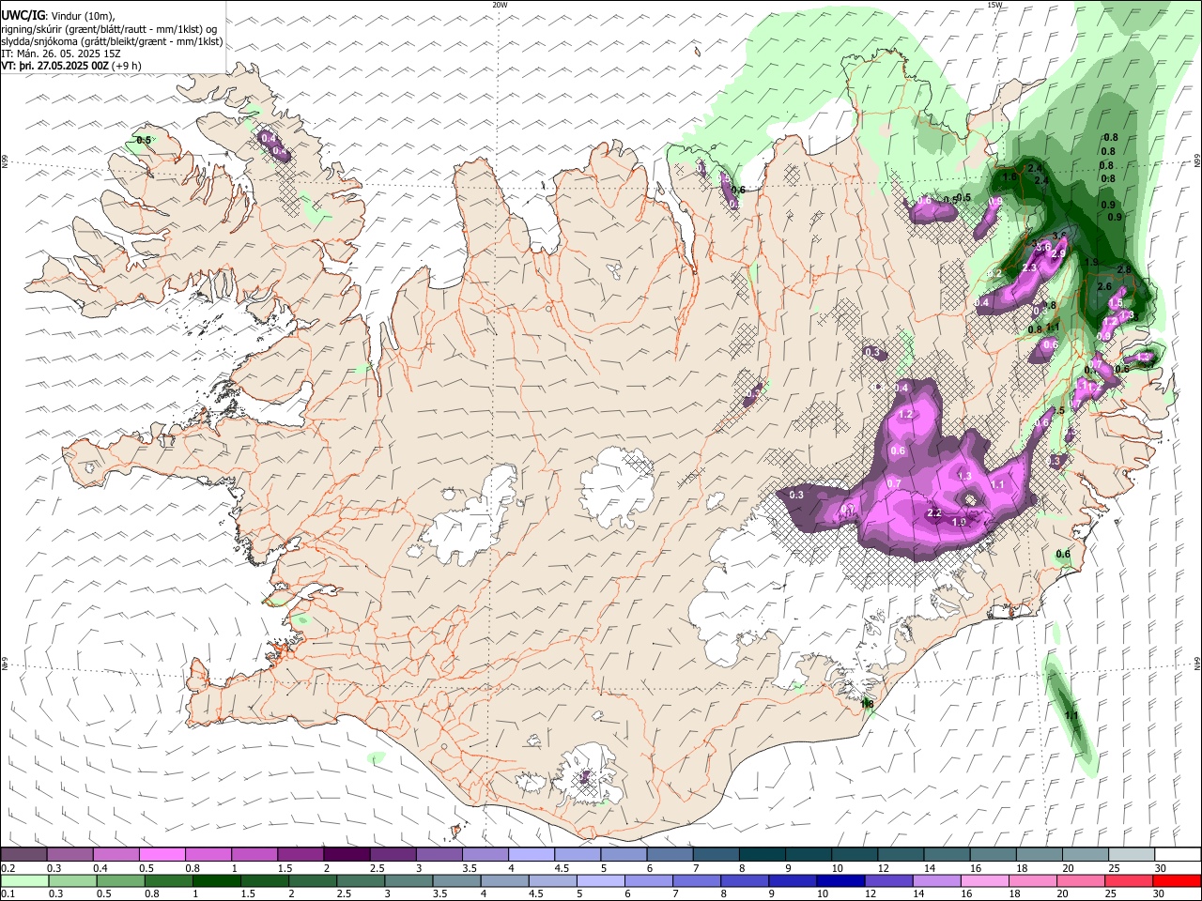Click the "slydda/snjókoma (grátt/bleikt/grænt" header line
Image resolution: width=1202 pixels, height=901 pixels.
coord(112,41)
